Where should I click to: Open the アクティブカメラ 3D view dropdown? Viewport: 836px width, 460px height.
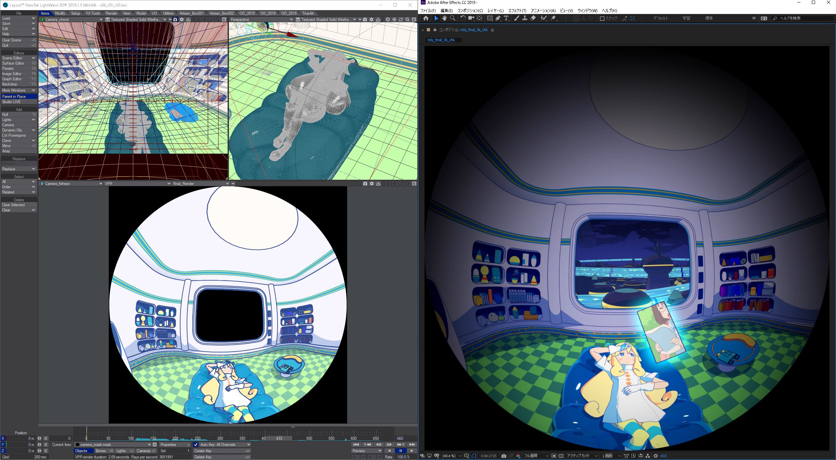(x=582, y=456)
